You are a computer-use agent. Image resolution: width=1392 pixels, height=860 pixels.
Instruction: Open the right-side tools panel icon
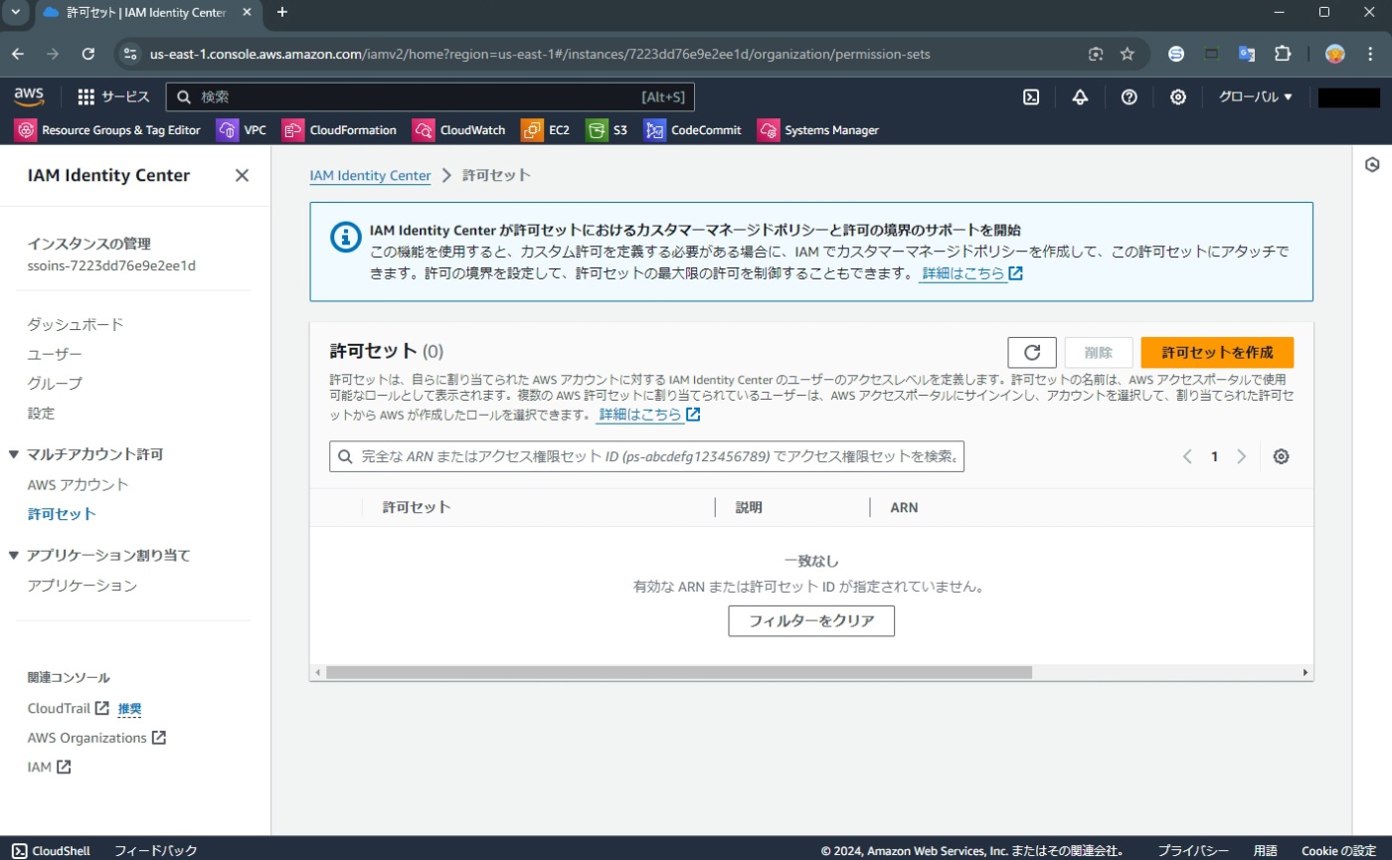pyautogui.click(x=1372, y=165)
